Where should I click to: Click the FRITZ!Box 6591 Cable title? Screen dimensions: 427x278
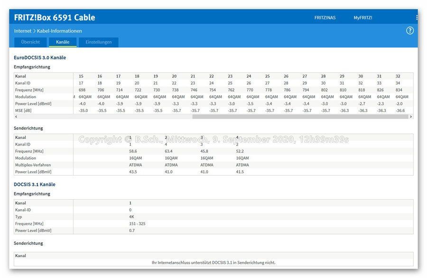pyautogui.click(x=55, y=18)
